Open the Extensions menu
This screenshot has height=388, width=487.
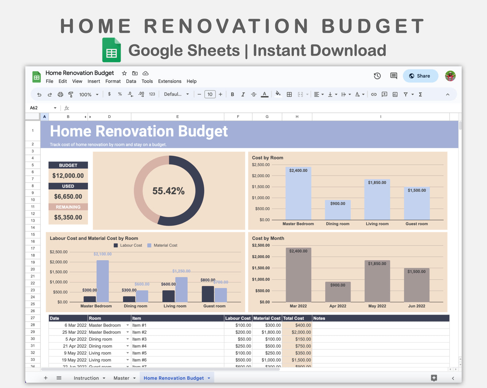(170, 82)
